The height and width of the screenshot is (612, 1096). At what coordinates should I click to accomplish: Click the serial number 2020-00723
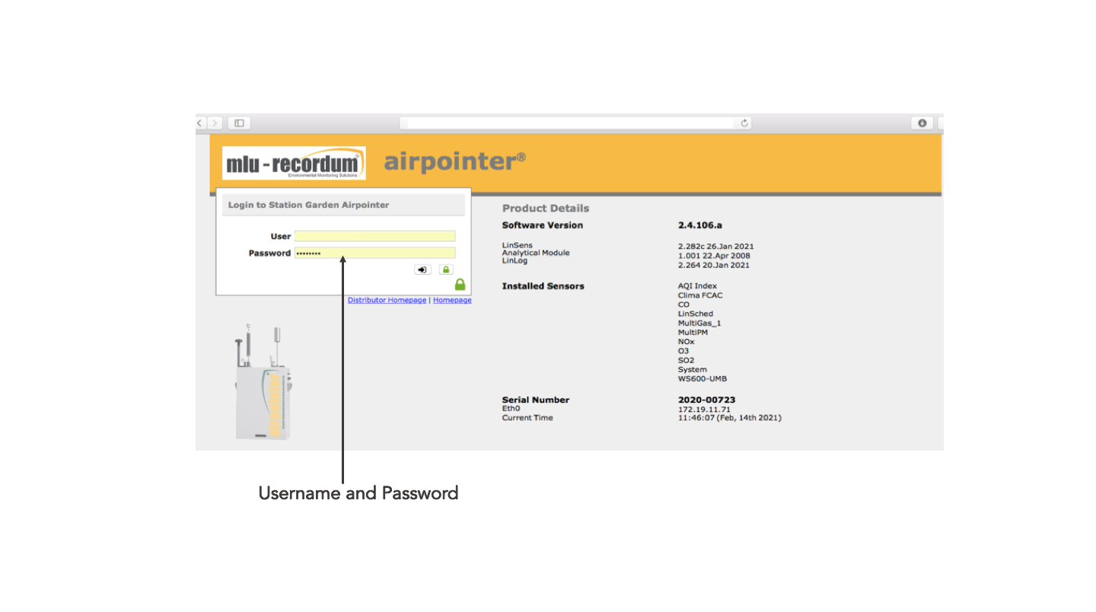click(706, 400)
